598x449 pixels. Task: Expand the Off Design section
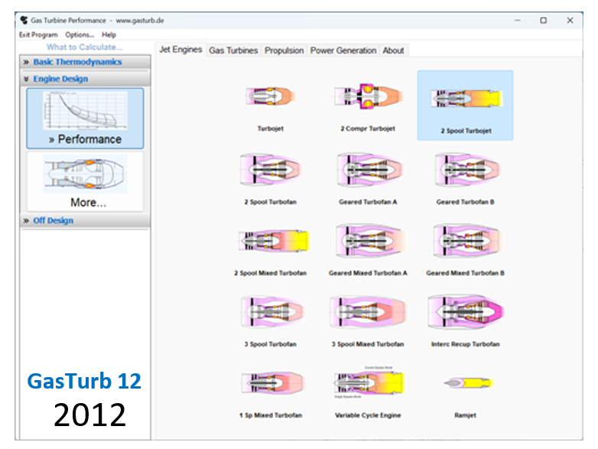(x=85, y=220)
